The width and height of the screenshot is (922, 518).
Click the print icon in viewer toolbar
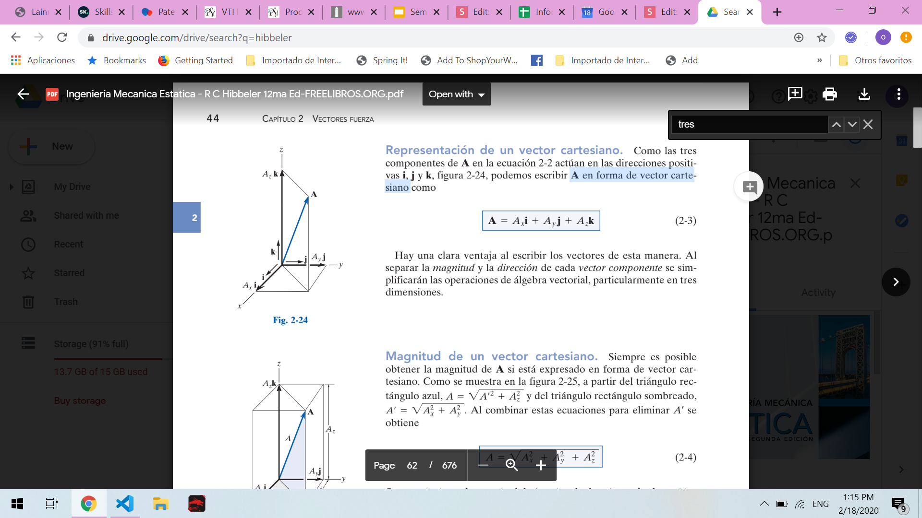(829, 94)
